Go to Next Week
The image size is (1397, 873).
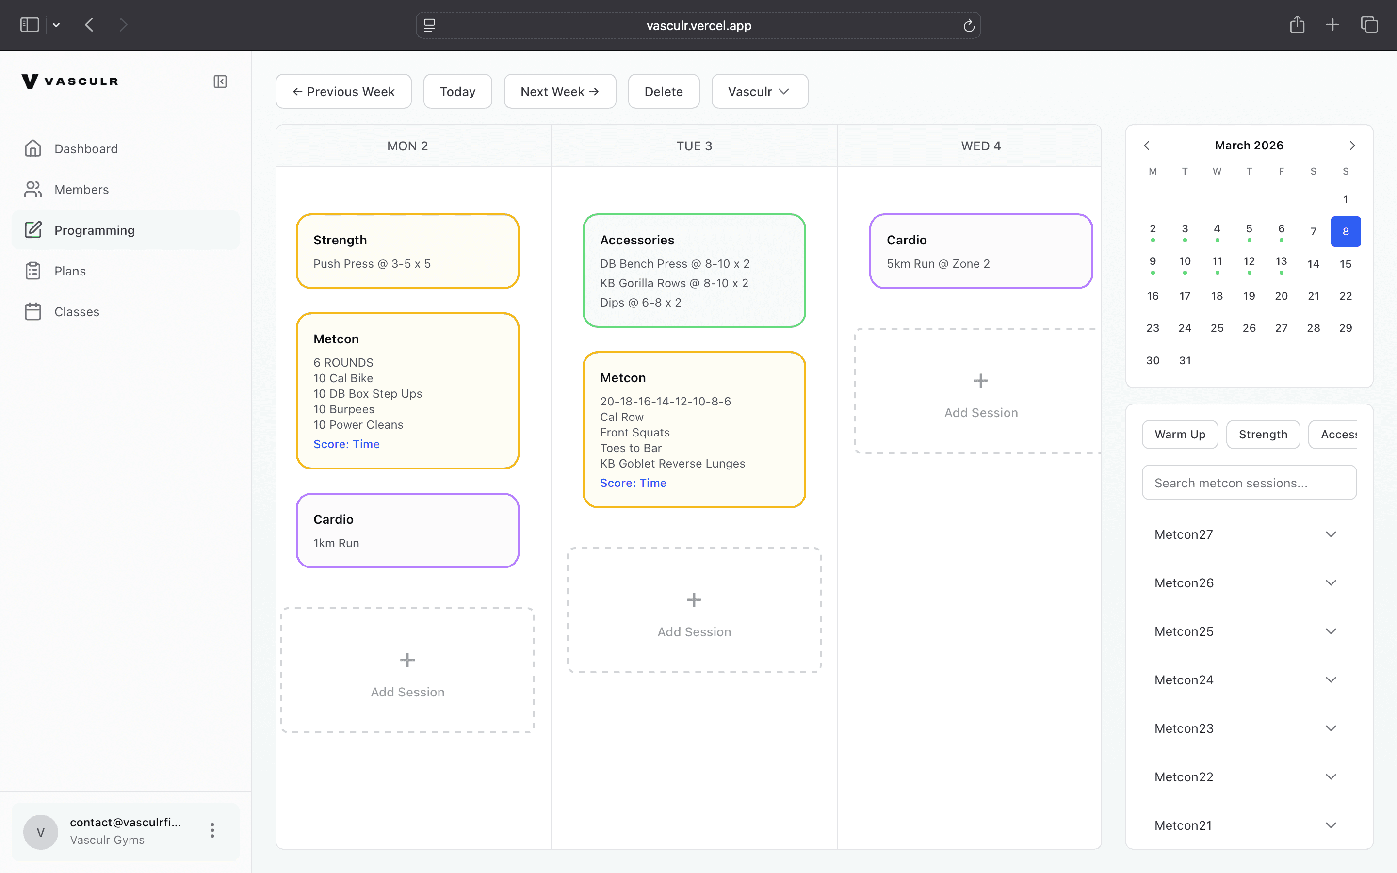point(559,91)
